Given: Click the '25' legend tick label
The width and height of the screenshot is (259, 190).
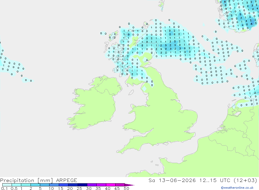Looking at the screenshot, I should click(x=79, y=188).
